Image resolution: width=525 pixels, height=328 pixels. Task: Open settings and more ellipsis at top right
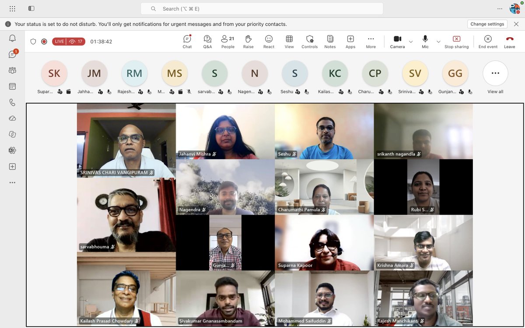tap(500, 8)
